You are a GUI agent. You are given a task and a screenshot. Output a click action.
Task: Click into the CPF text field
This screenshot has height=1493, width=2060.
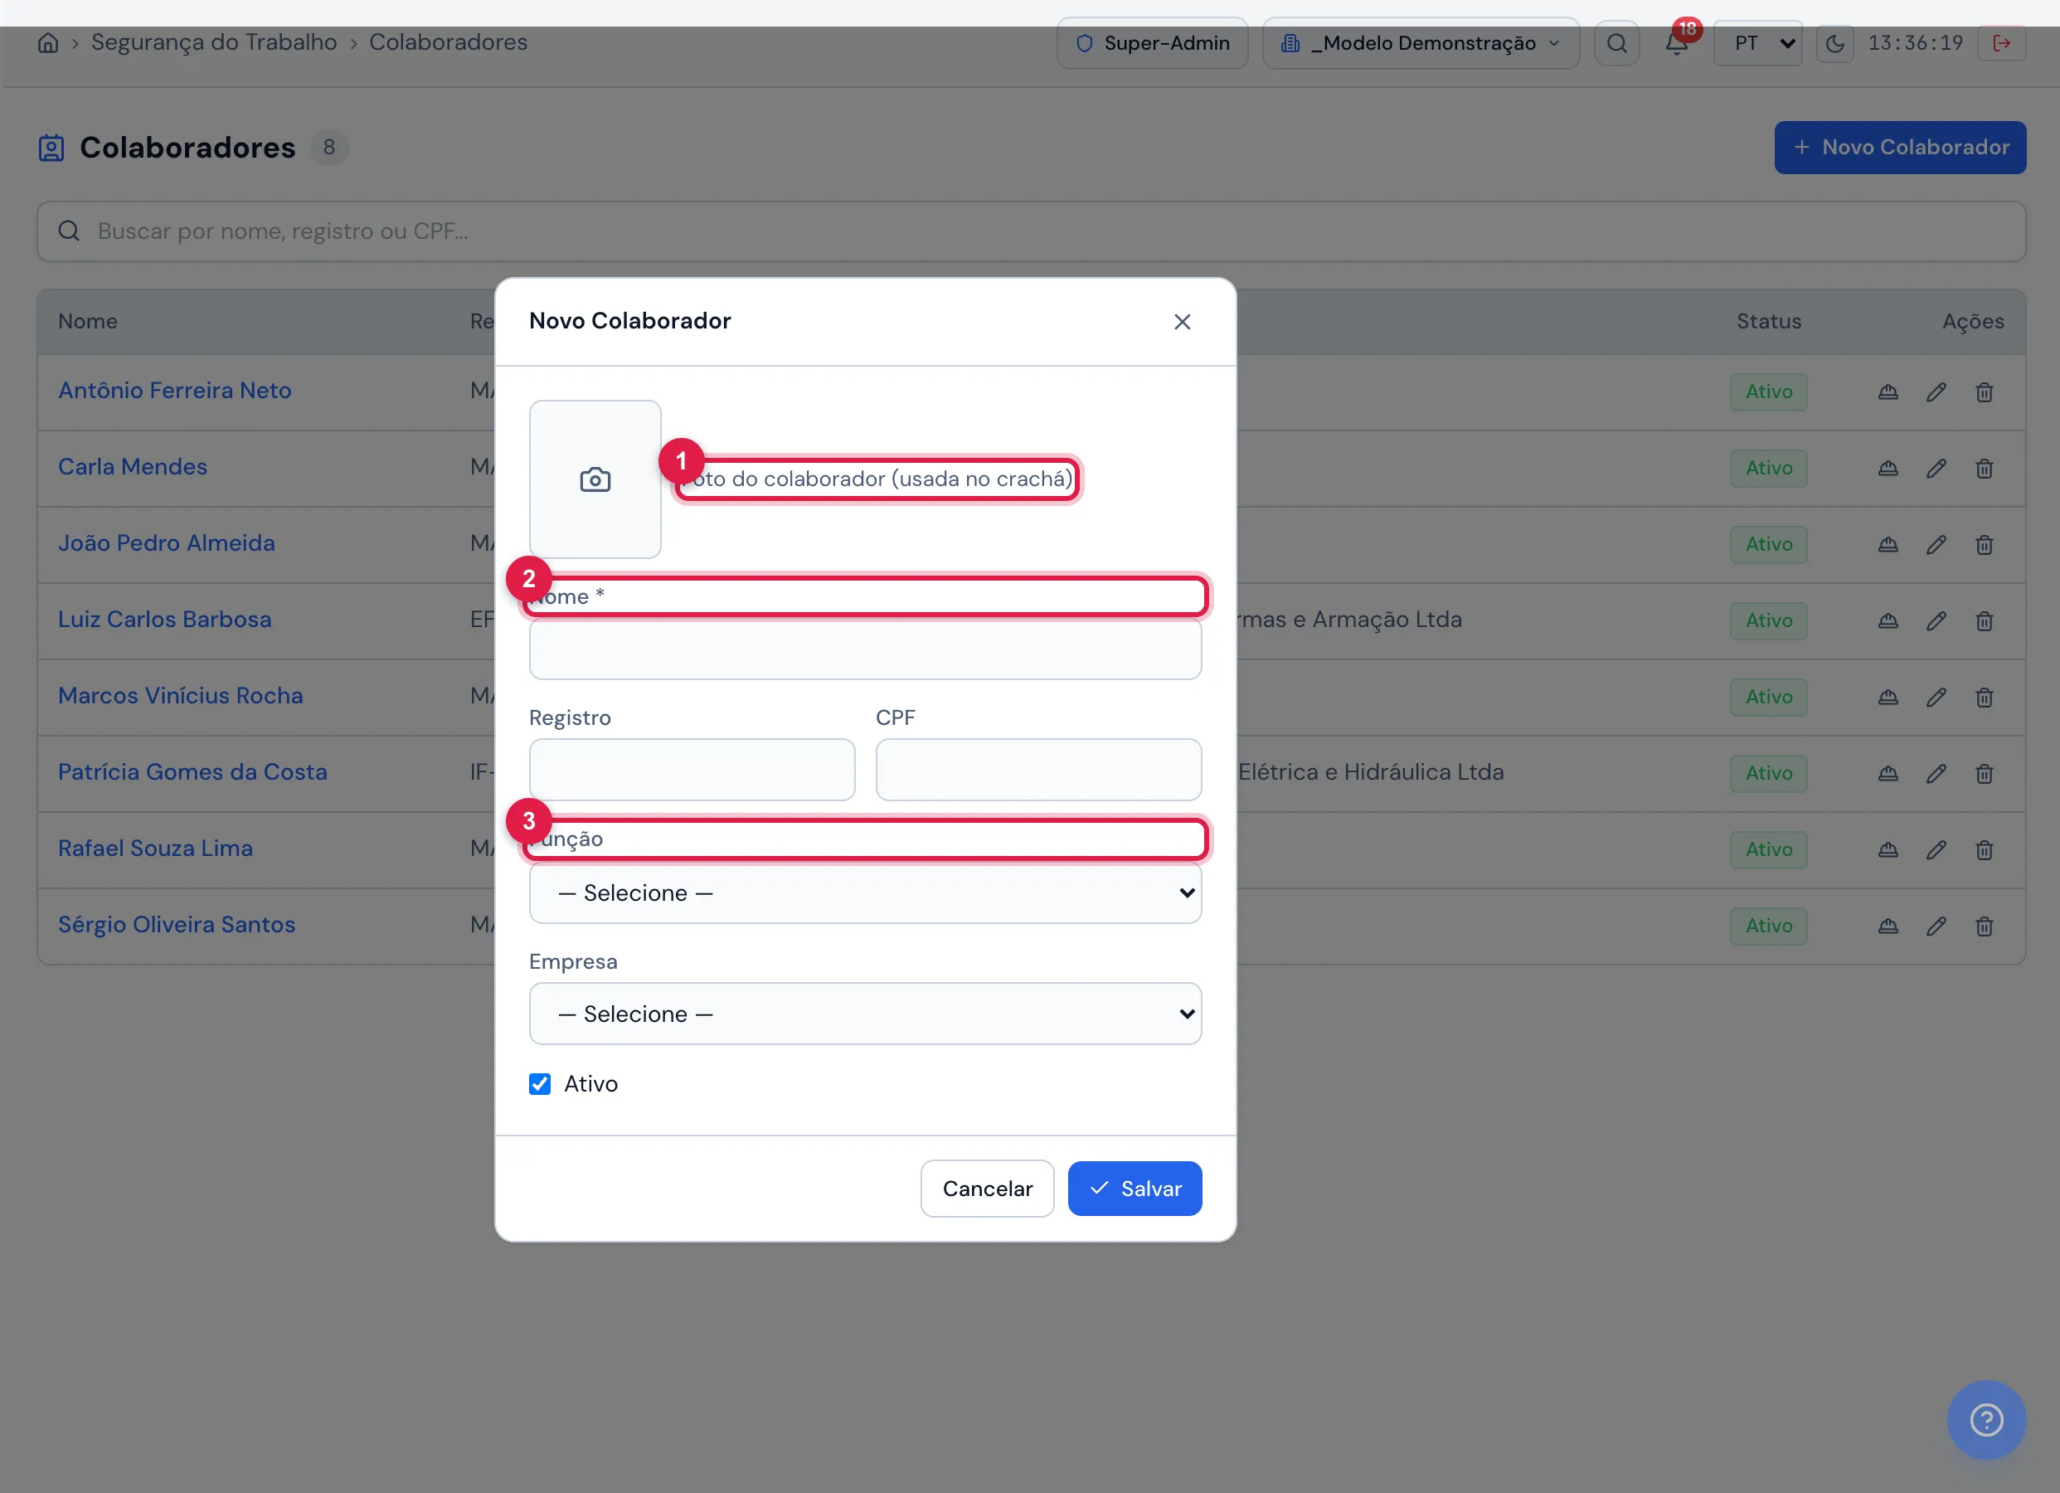pyautogui.click(x=1038, y=771)
